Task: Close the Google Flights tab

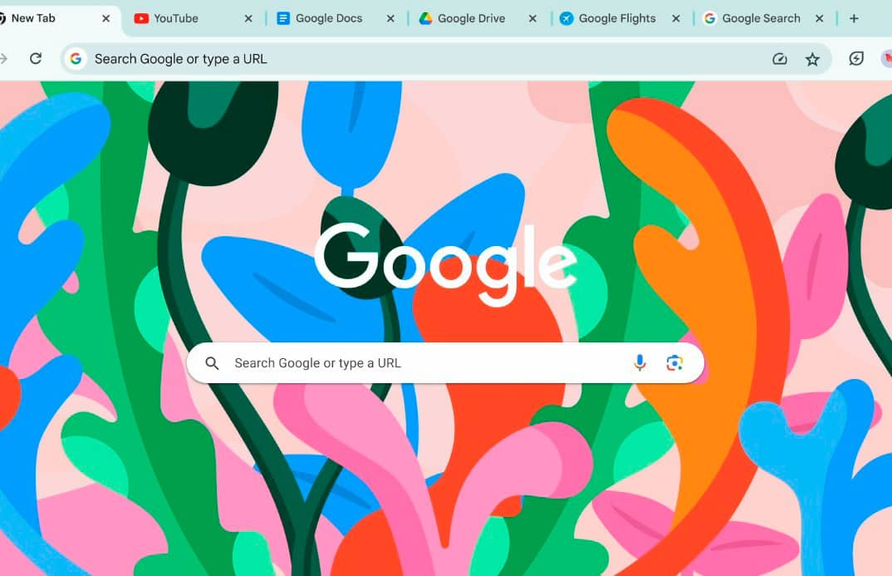Action: pyautogui.click(x=676, y=19)
